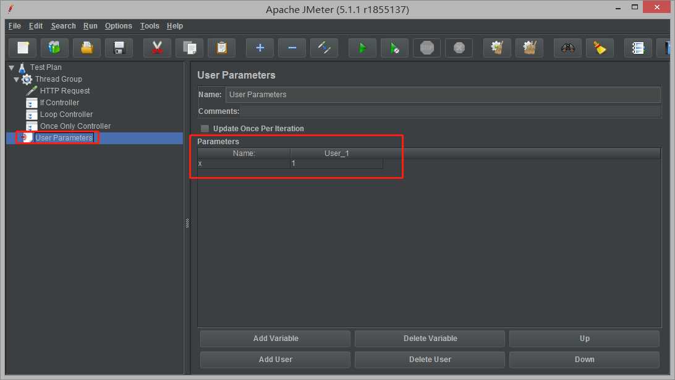This screenshot has width=675, height=380.
Task: Select User Parameters in tree
Action: pyautogui.click(x=64, y=138)
